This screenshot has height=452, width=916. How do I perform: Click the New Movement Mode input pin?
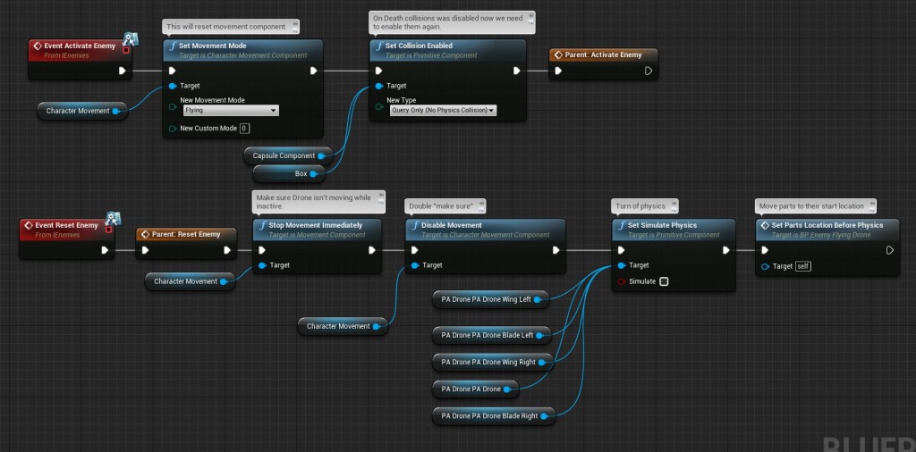point(172,106)
